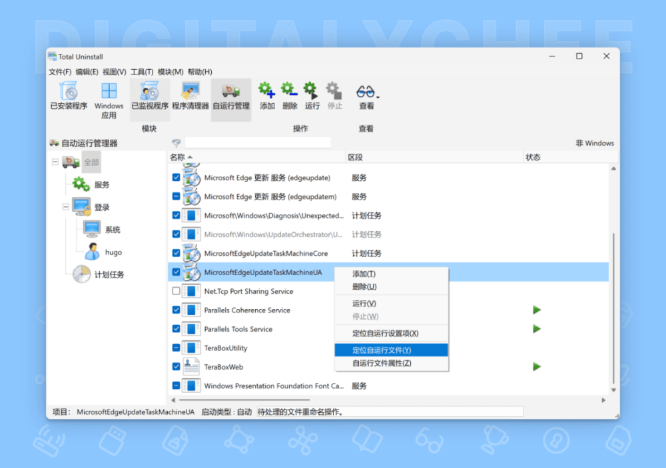Open the 视图(V) menu

click(x=115, y=72)
